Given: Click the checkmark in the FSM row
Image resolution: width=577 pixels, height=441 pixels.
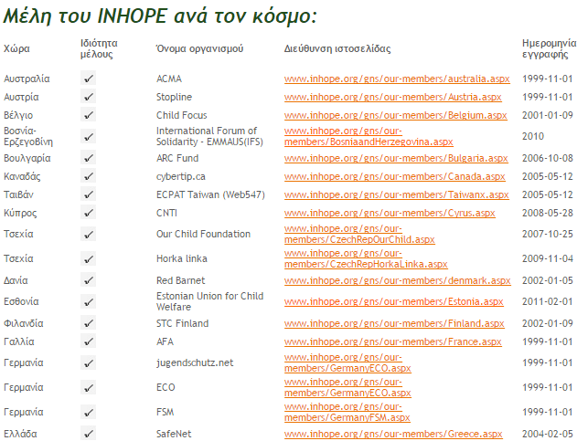Looking at the screenshot, I should click(x=88, y=412).
